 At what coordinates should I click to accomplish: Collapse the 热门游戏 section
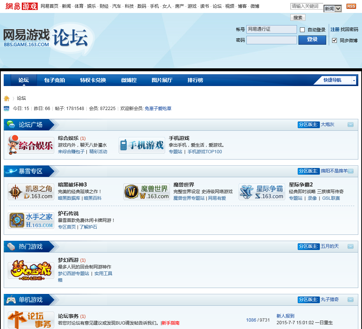(351, 247)
